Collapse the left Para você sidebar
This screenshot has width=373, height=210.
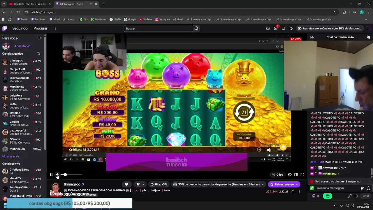pyautogui.click(x=39, y=38)
